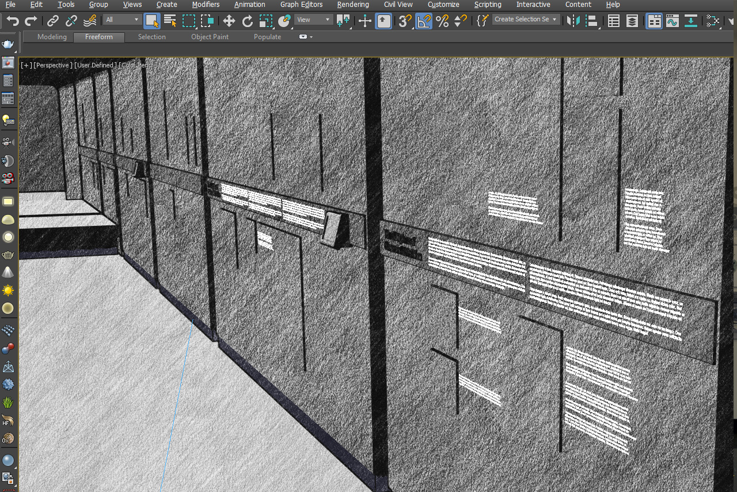The width and height of the screenshot is (737, 492).
Task: Click the Redo arrow icon
Action: point(31,21)
